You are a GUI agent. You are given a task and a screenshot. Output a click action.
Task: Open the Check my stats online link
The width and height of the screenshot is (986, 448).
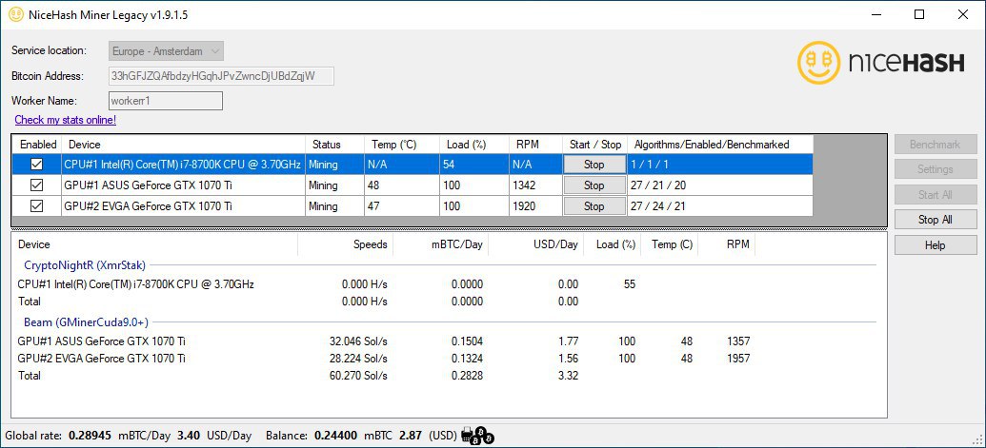pos(66,119)
